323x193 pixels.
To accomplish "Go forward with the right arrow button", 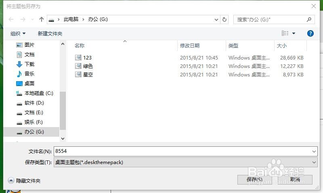I will [23, 19].
